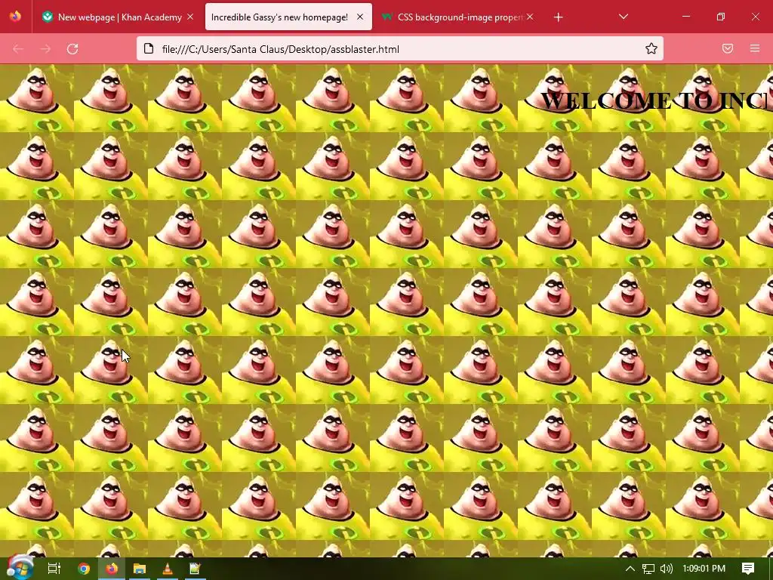Image resolution: width=773 pixels, height=580 pixels.
Task: Launch Google Chrome from taskbar
Action: 84,569
